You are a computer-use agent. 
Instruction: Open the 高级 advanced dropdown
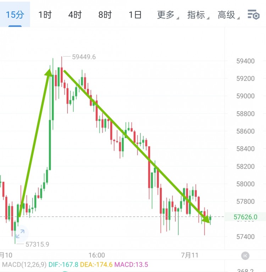[228, 15]
